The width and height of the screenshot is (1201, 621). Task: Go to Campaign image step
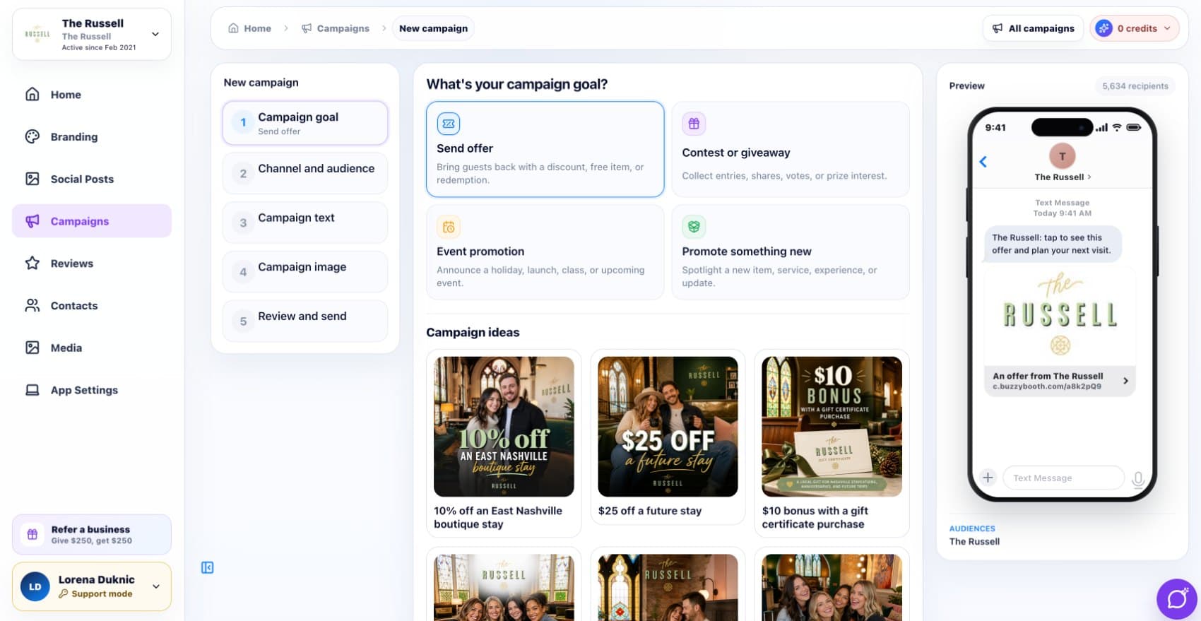(305, 271)
